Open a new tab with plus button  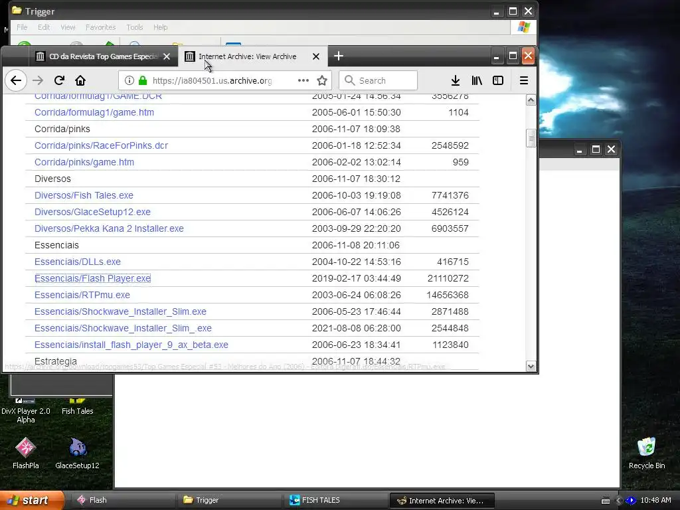[x=339, y=56]
